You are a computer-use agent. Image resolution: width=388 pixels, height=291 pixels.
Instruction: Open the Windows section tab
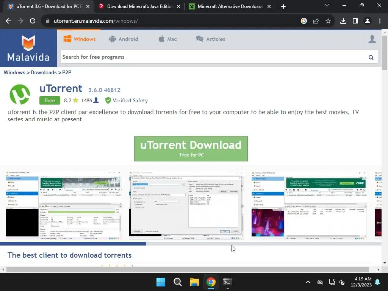point(80,39)
